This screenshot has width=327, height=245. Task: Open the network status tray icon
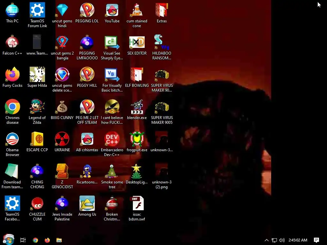pos(274,240)
